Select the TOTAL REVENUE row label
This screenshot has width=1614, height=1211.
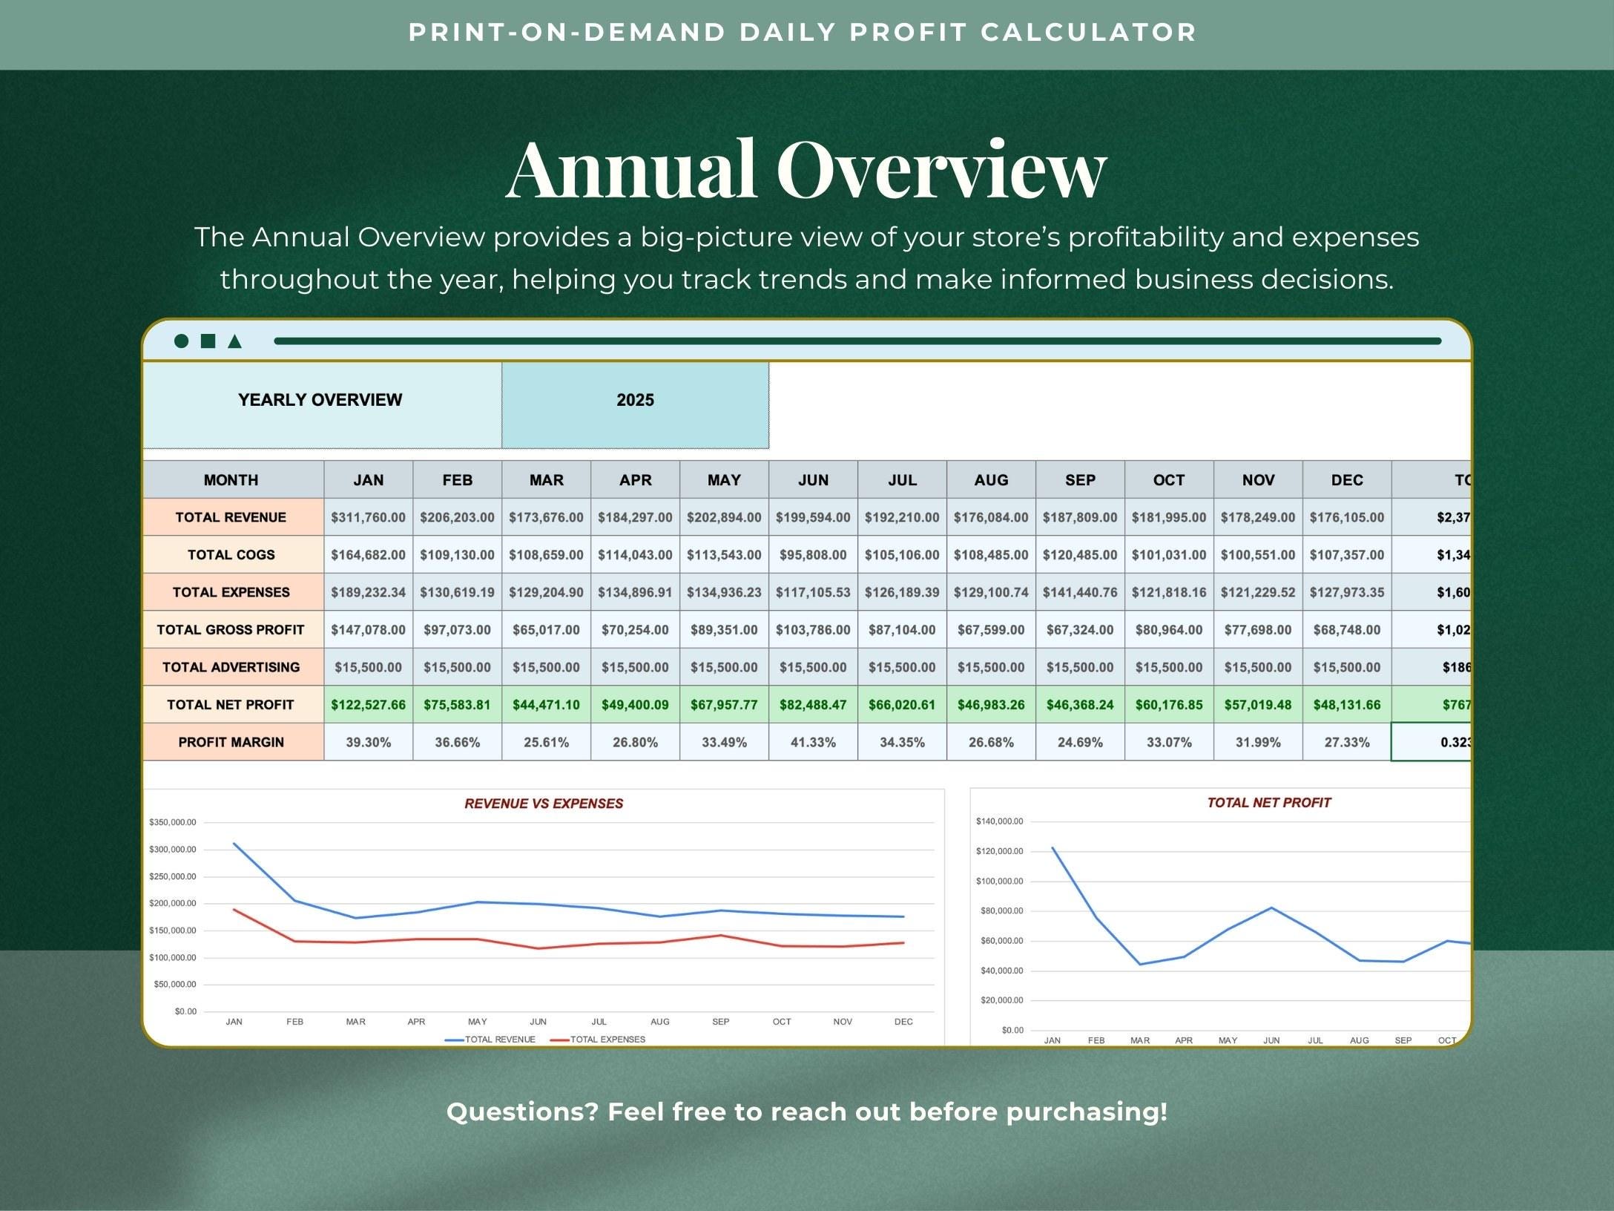pos(233,517)
